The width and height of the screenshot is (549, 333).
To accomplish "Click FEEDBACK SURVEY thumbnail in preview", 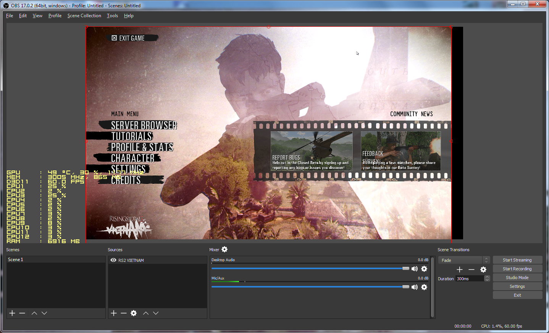I will [x=401, y=151].
